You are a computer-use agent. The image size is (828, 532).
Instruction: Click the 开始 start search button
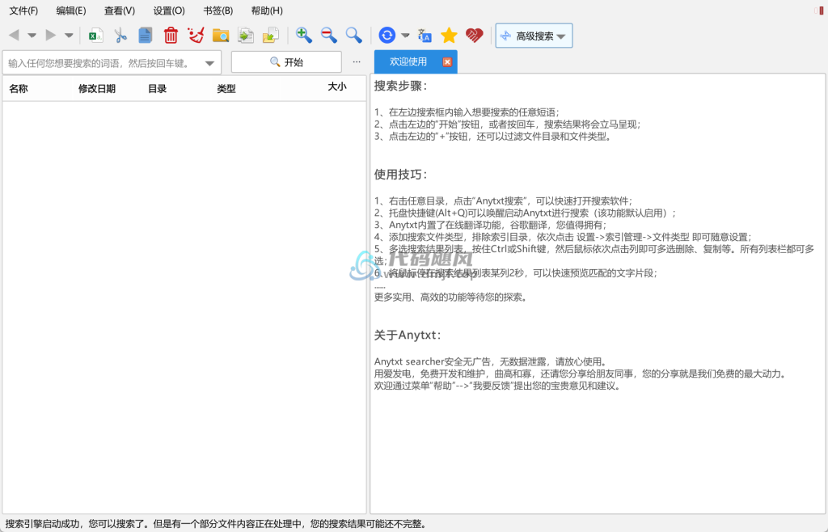[286, 62]
